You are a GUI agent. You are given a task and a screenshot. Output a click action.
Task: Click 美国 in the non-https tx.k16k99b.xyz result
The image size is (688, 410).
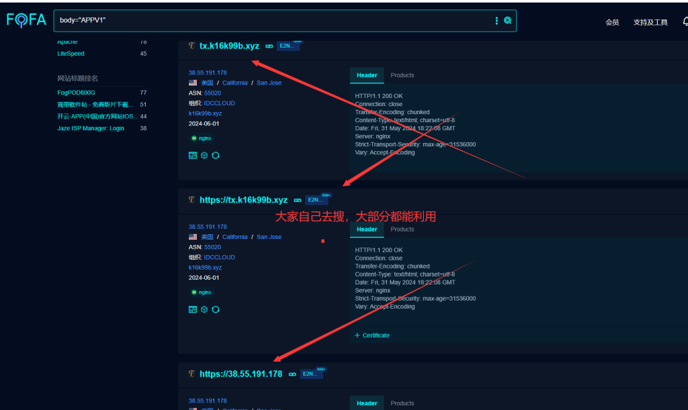click(x=207, y=83)
